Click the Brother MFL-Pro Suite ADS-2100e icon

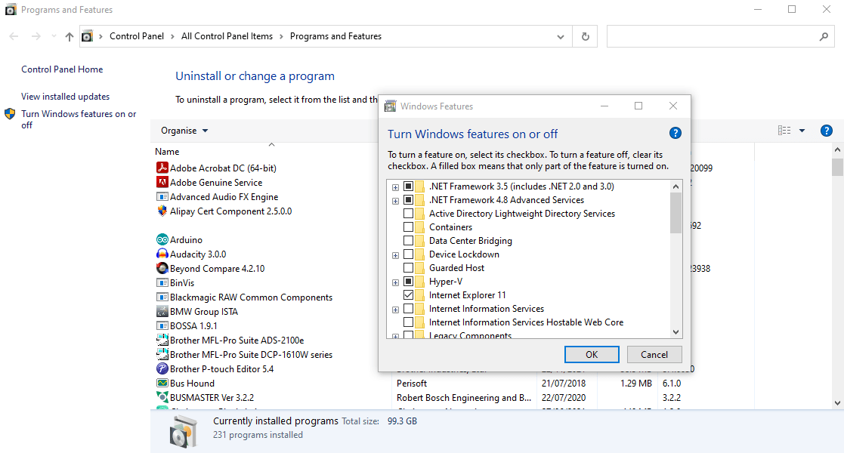(x=162, y=340)
